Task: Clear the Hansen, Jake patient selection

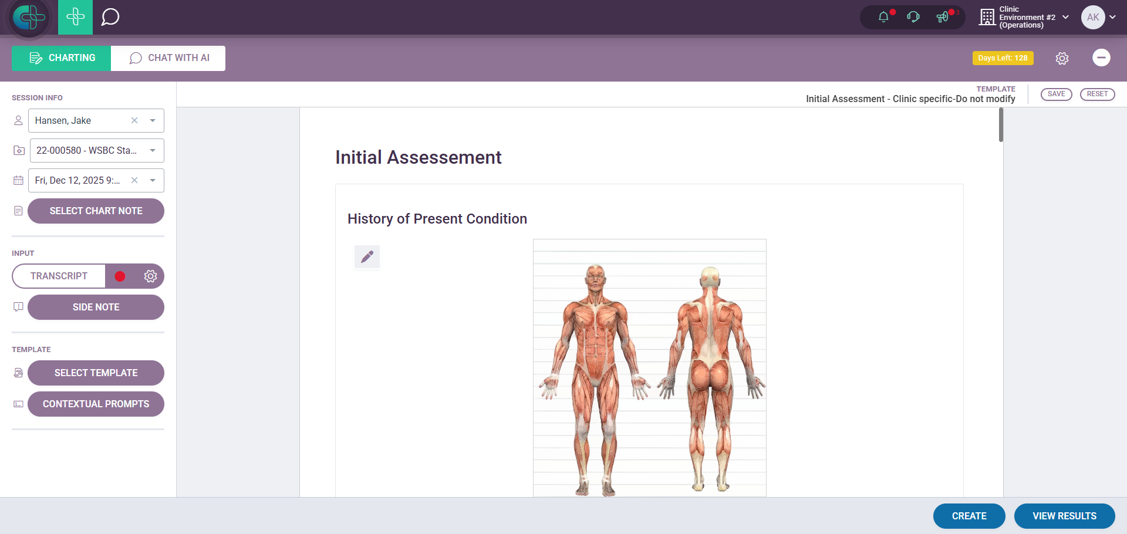Action: 134,121
